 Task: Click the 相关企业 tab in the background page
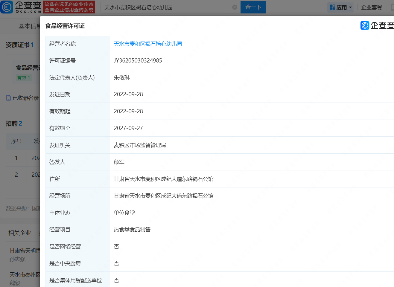[x=20, y=233]
